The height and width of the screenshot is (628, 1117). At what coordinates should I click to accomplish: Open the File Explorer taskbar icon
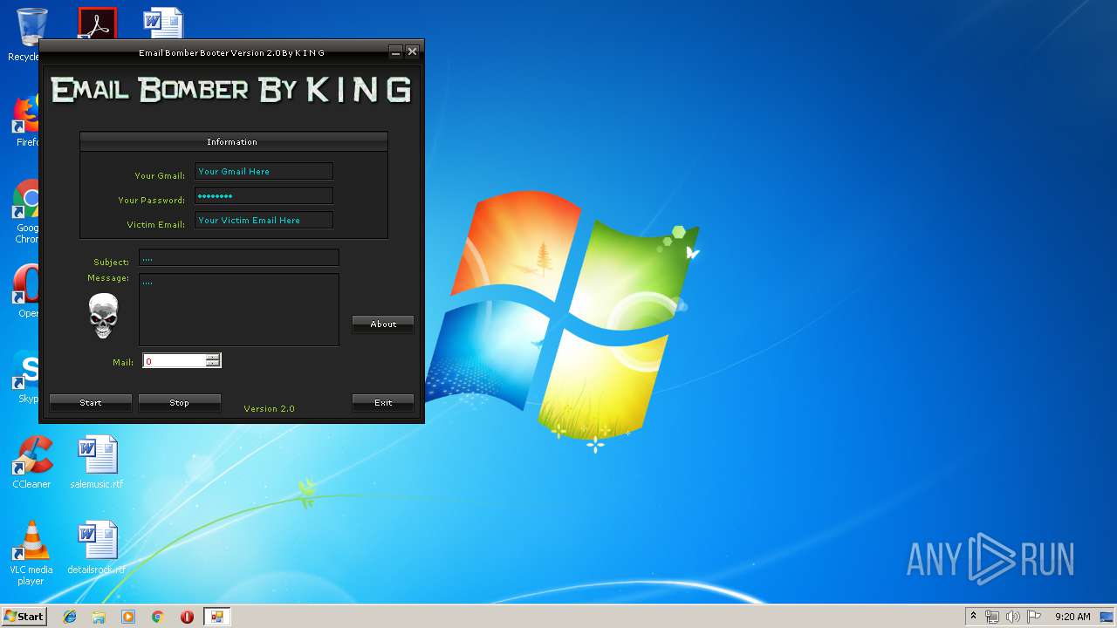click(x=99, y=617)
